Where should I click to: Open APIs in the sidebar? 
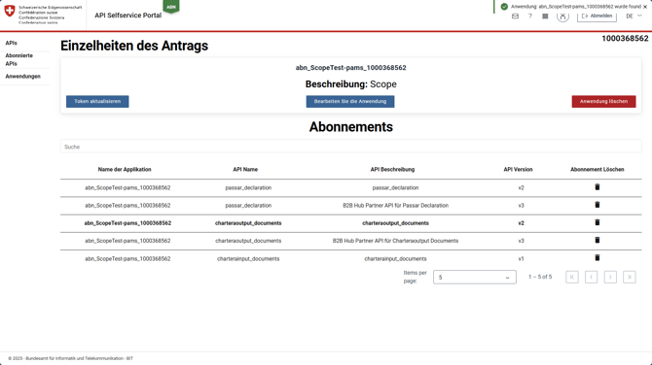click(x=12, y=43)
